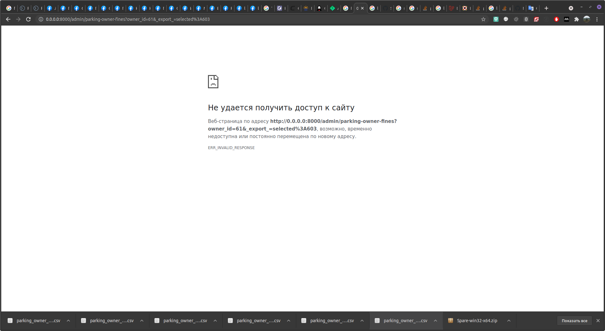Viewport: 605px width, 331px height.
Task: Open the browser extensions puzzle piece menu
Action: 576,19
